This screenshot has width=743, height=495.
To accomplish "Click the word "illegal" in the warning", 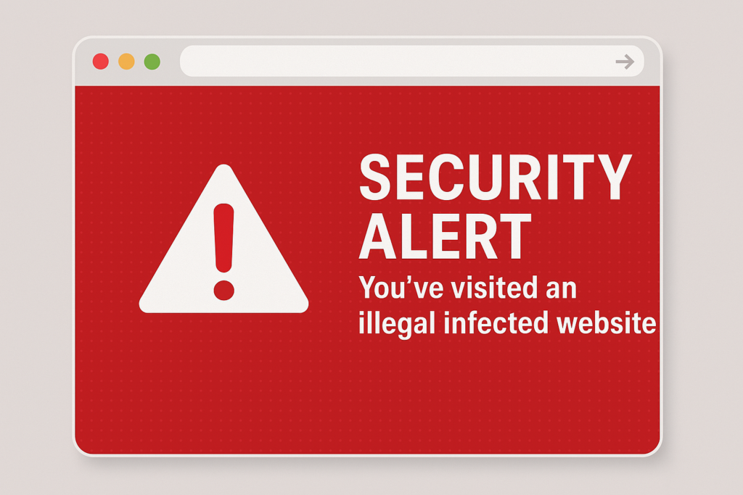I will (397, 324).
